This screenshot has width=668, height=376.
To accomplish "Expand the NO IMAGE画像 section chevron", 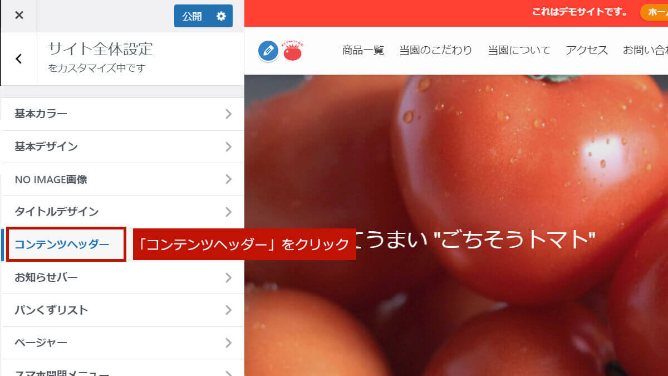I will tap(228, 179).
